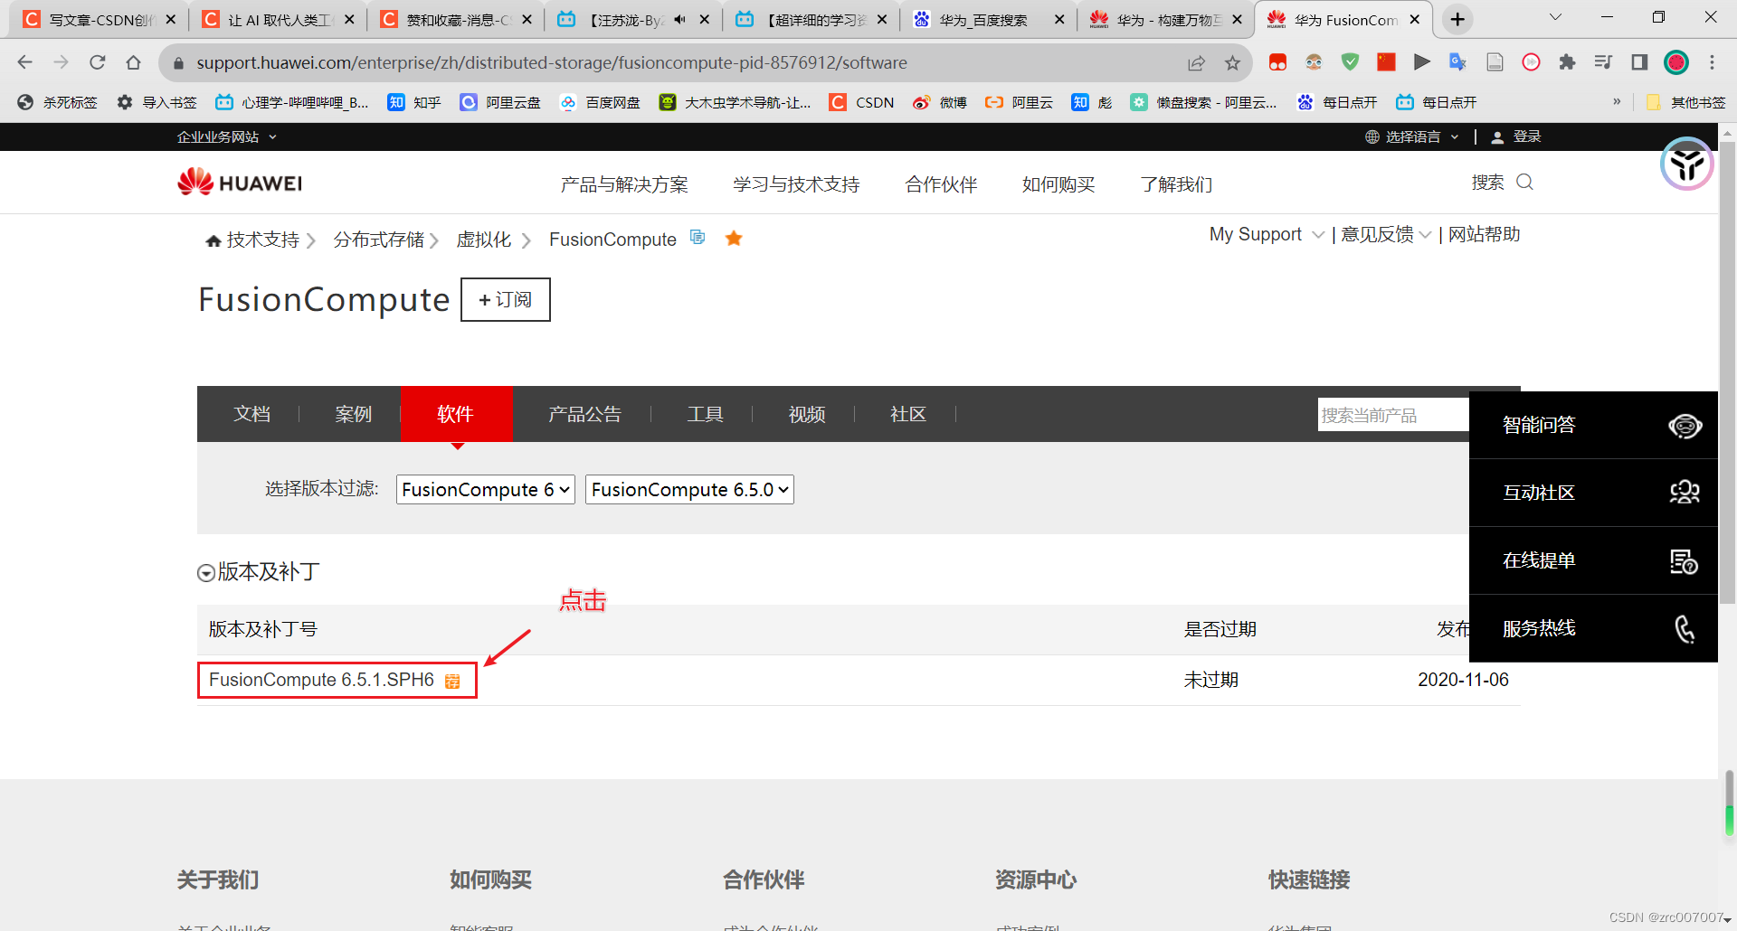Click the page vertical scrollbar thumb
The image size is (1737, 931).
pos(1727,371)
